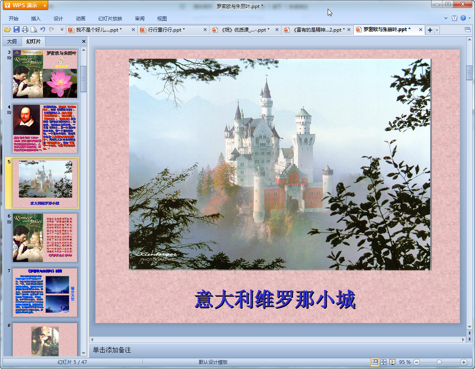The width and height of the screenshot is (475, 369).
Task: Open the 设计 ribbon tab
Action: [58, 18]
